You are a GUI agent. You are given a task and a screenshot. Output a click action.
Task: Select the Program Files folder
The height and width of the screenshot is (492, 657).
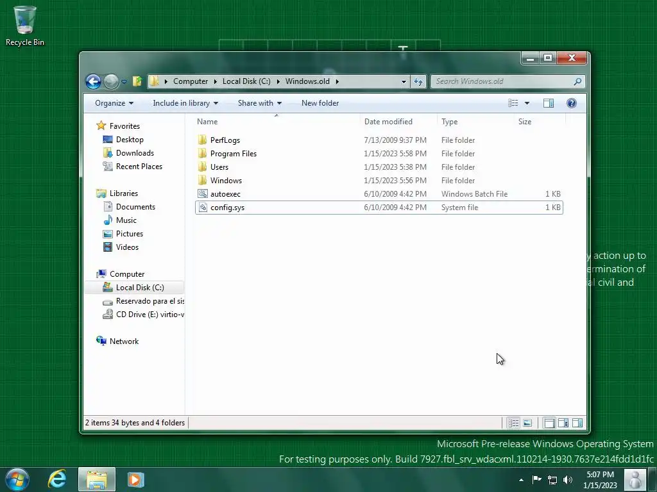coord(379,154)
